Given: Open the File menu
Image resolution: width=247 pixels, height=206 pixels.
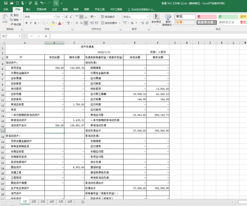Looking at the screenshot, I should tap(6, 9).
